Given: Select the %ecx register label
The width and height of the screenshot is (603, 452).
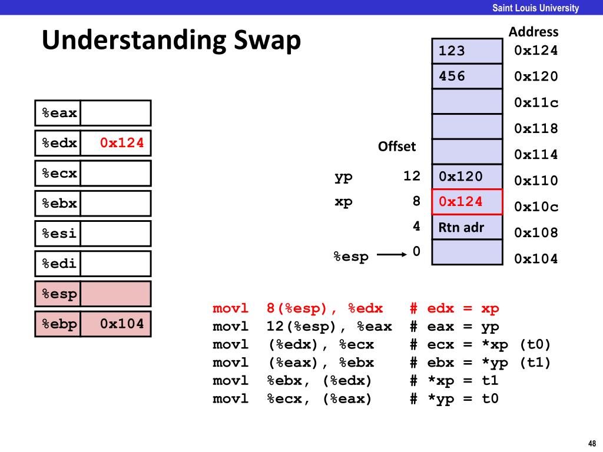Looking at the screenshot, I should pos(58,174).
